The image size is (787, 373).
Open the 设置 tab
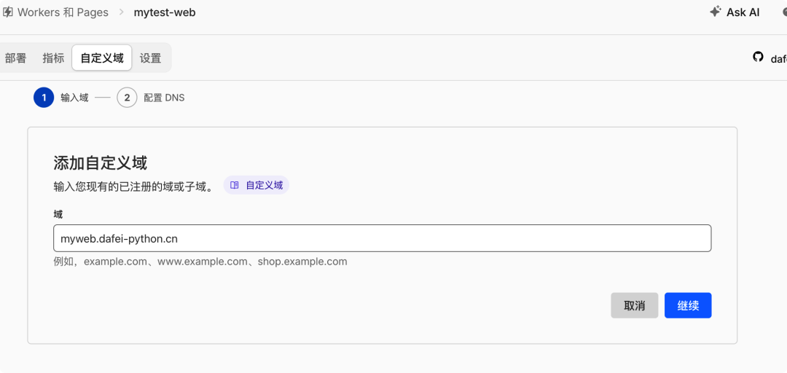[151, 58]
